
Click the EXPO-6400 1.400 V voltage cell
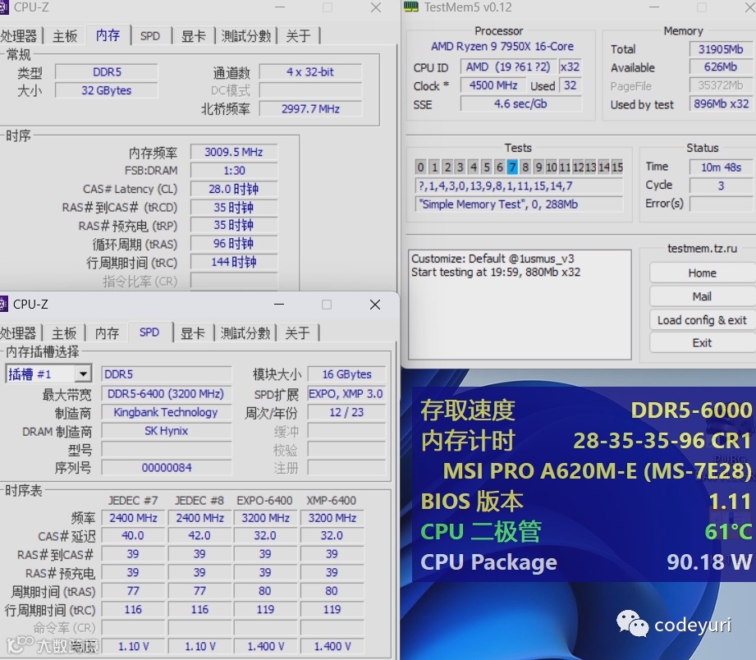(266, 646)
